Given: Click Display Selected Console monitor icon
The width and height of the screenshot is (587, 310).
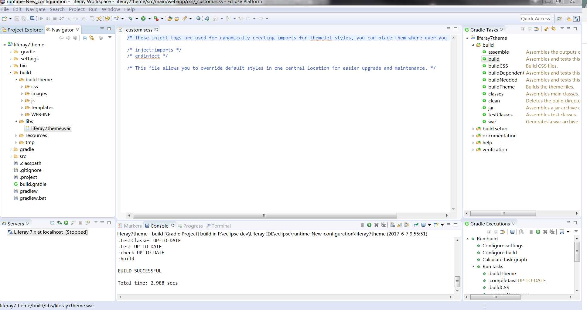Looking at the screenshot, I should tap(423, 225).
